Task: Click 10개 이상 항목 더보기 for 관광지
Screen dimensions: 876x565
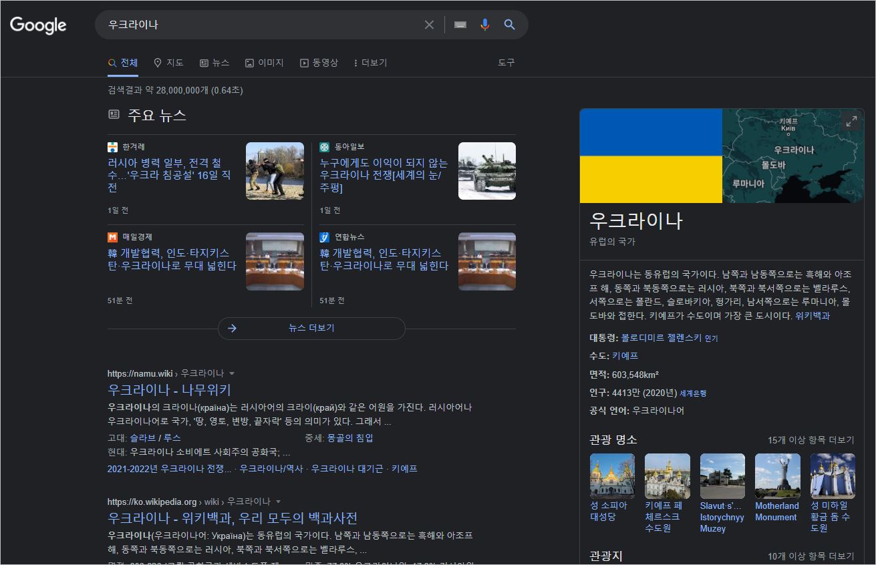Action: [x=811, y=556]
